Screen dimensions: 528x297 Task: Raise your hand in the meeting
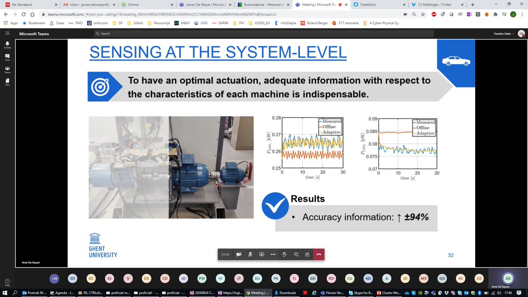coord(284,254)
